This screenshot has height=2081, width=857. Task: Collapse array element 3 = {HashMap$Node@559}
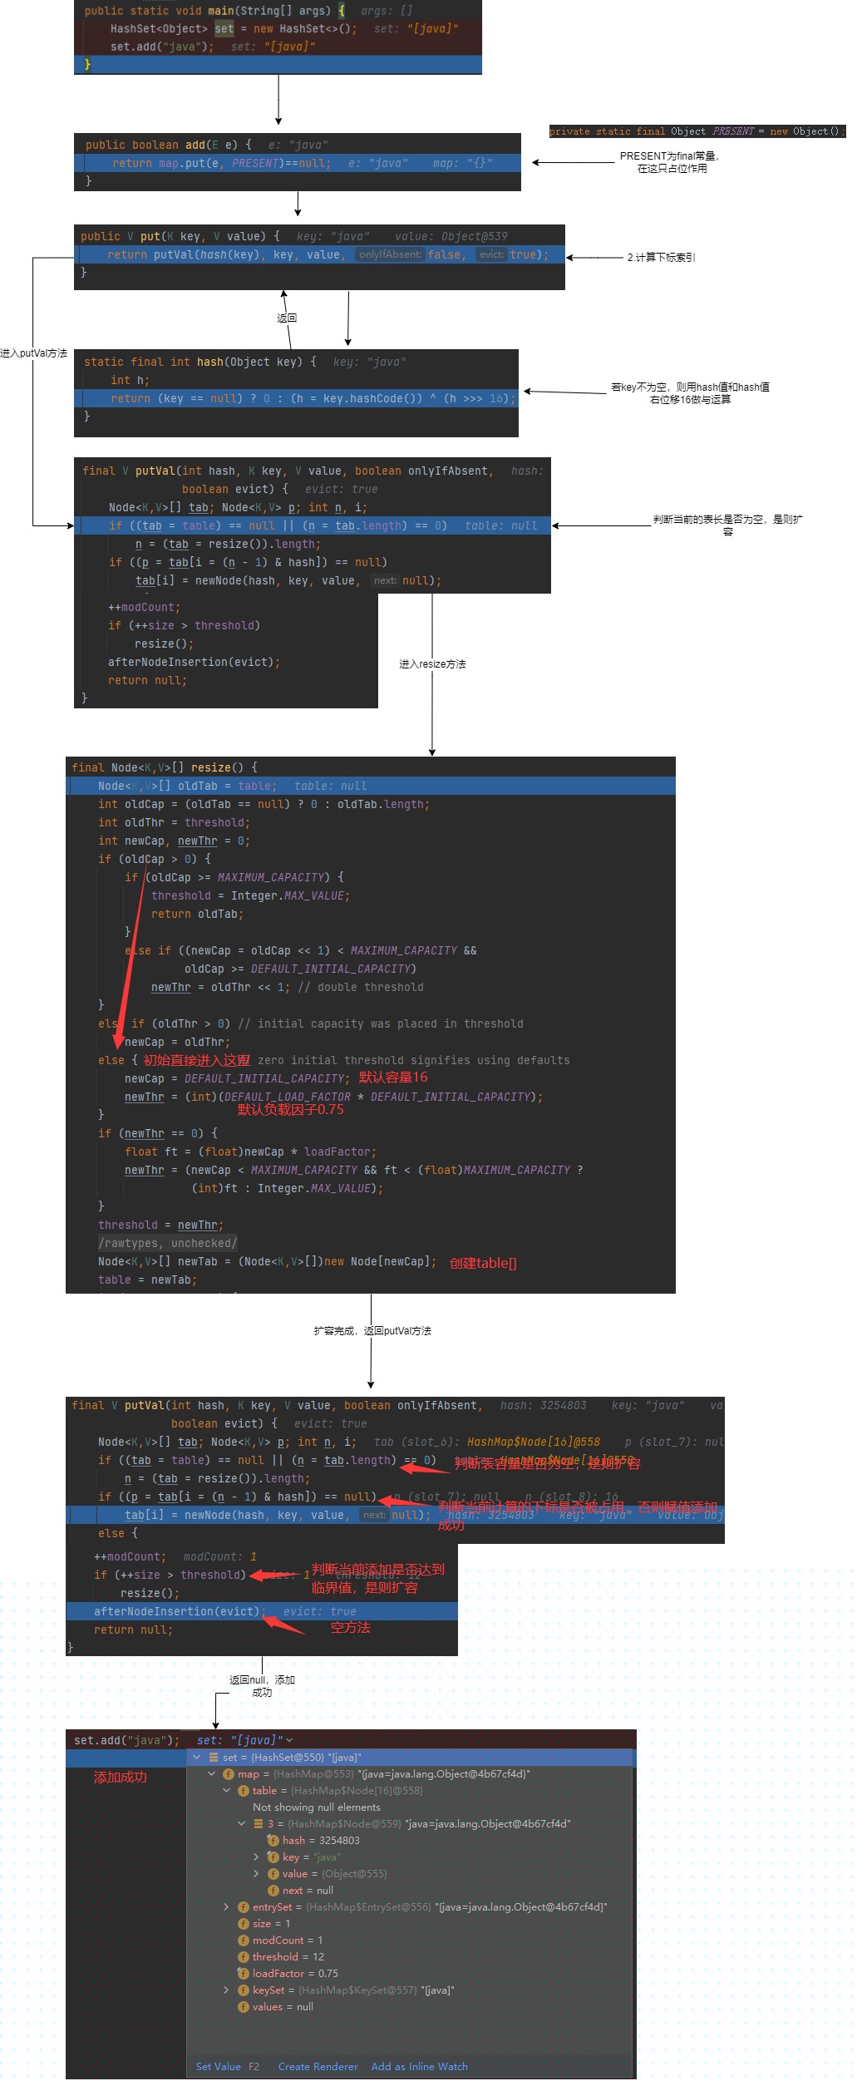[x=242, y=1823]
